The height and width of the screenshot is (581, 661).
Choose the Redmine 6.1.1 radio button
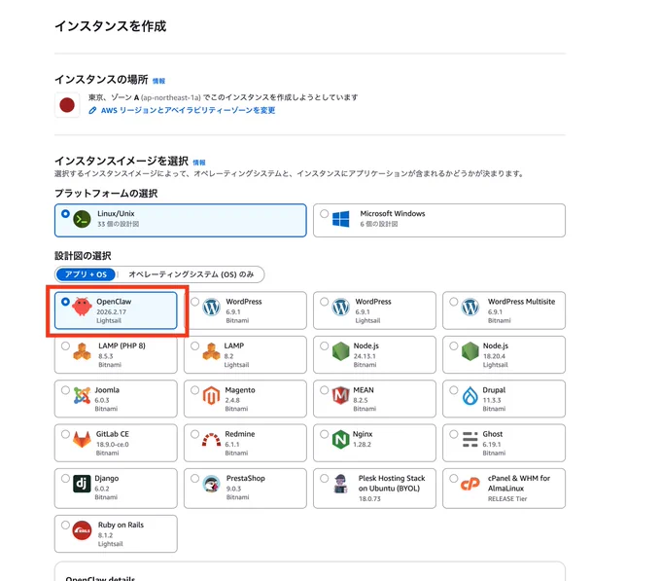point(194,434)
